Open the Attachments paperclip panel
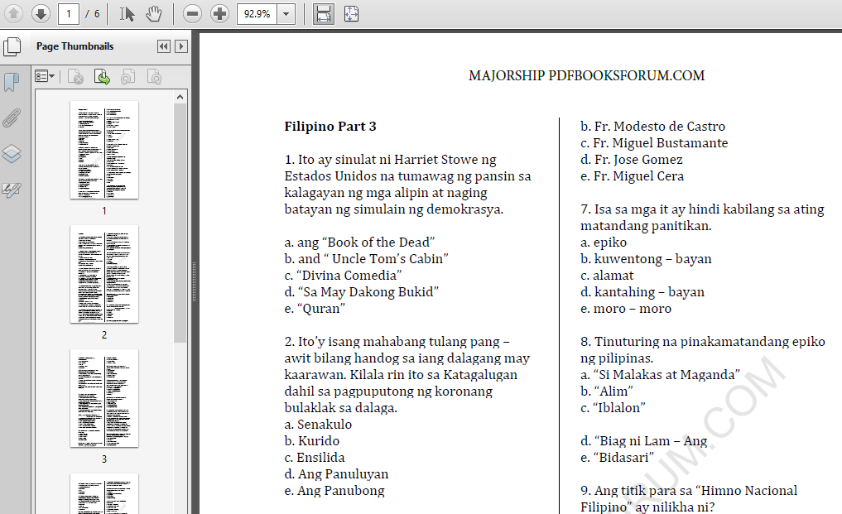Viewport: 842px width, 514px height. pyautogui.click(x=12, y=118)
